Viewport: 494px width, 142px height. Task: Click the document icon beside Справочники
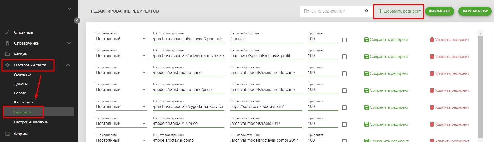click(x=8, y=43)
